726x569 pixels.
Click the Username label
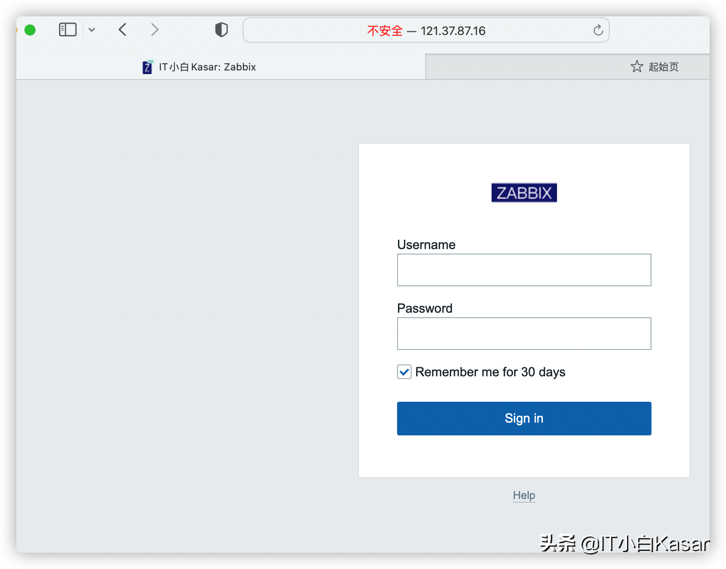[426, 245]
